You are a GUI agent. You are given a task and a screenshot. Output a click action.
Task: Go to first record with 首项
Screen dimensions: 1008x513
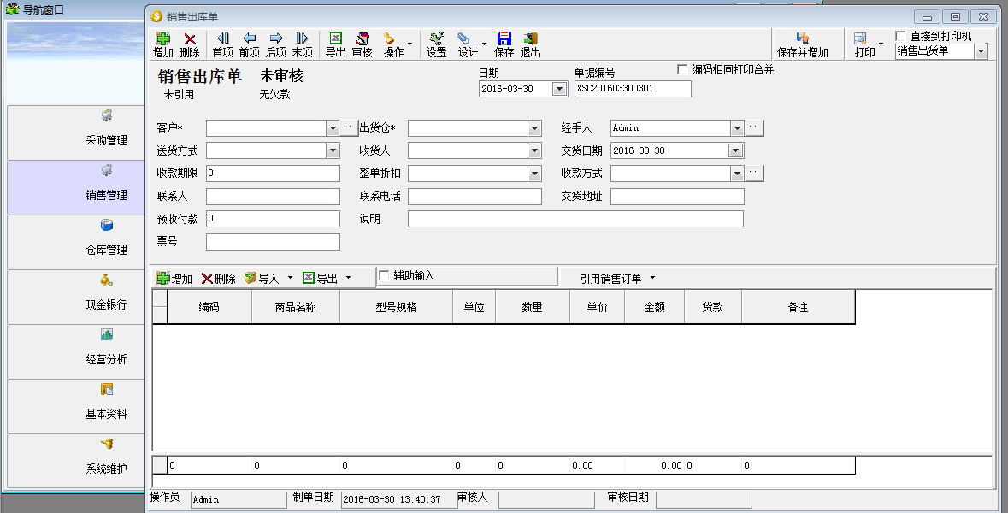click(x=222, y=44)
